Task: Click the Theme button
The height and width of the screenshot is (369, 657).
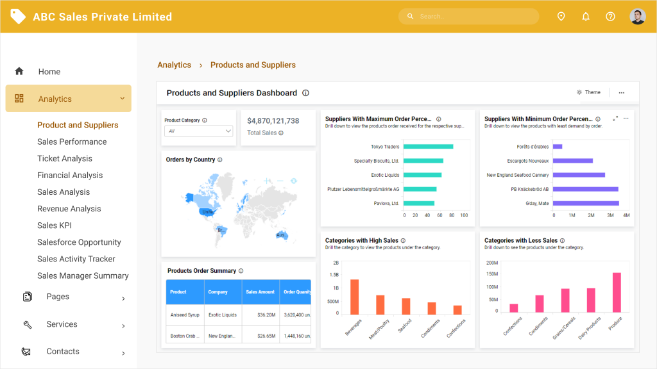Action: [589, 92]
